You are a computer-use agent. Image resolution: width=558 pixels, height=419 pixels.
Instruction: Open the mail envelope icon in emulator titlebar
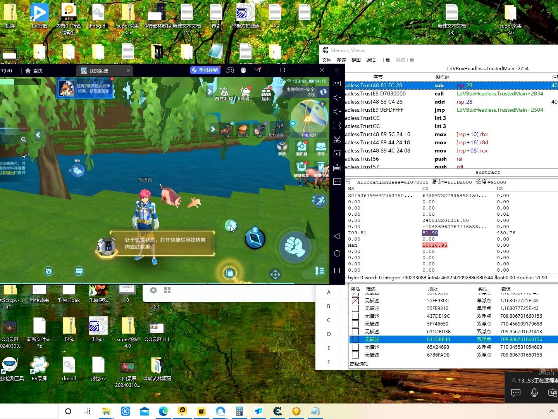tap(257, 70)
